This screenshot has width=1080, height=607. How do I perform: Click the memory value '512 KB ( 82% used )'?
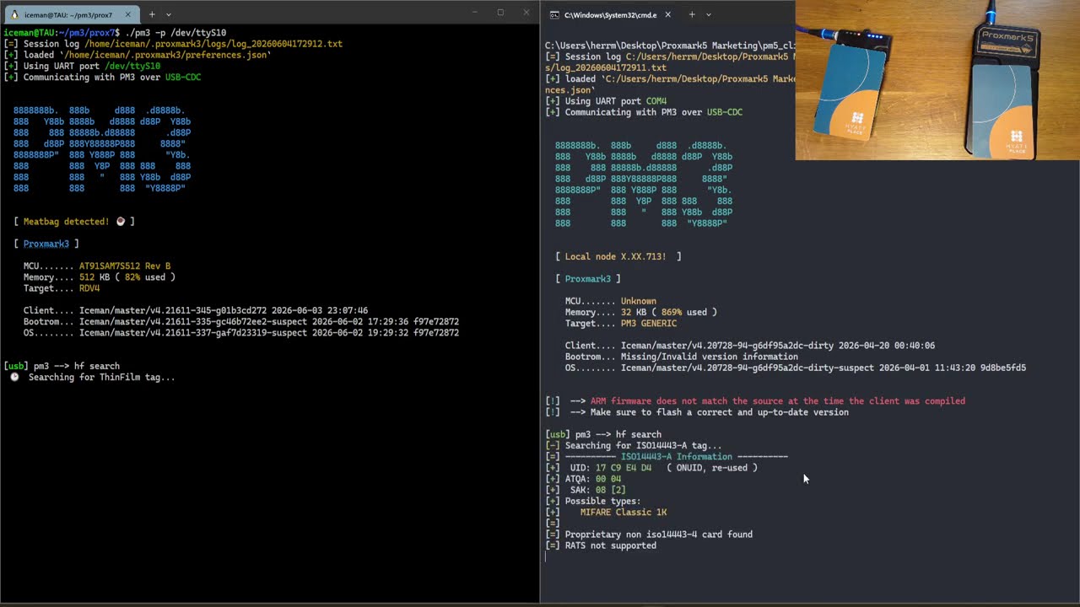(127, 277)
